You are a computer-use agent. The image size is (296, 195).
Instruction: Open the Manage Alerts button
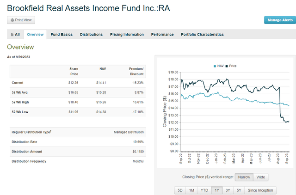point(280,20)
